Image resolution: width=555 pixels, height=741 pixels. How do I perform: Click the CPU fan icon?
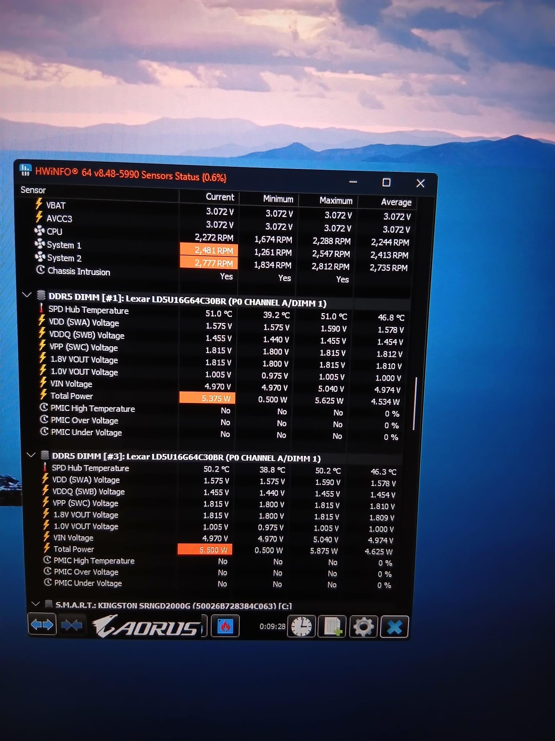pos(39,231)
